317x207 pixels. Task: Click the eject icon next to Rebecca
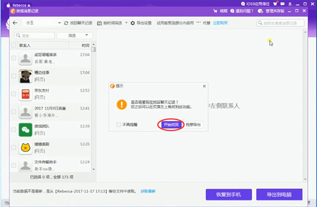(29, 5)
